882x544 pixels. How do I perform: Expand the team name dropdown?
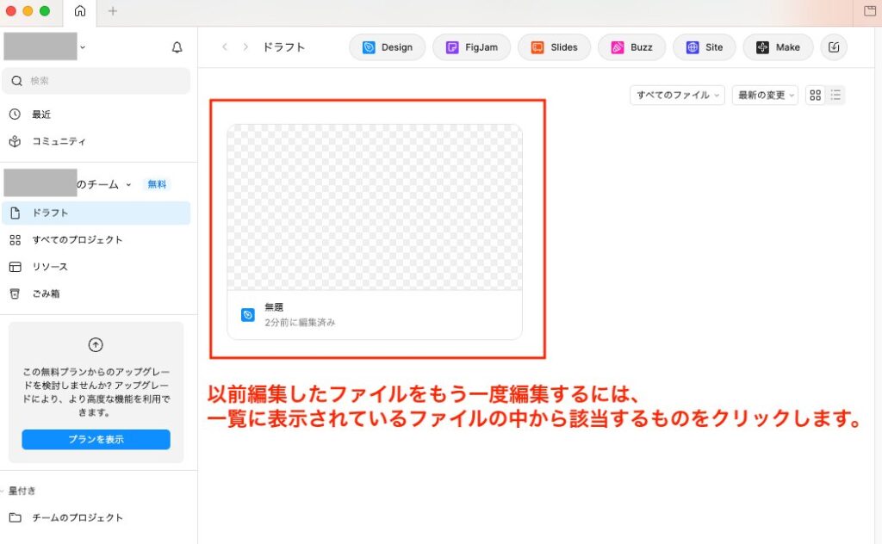(128, 184)
